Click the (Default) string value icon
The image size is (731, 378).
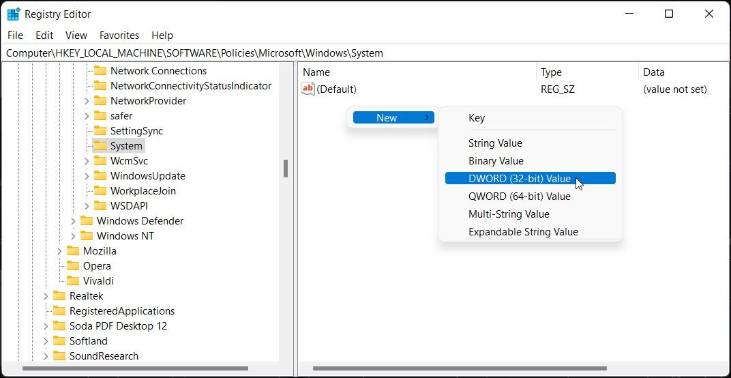tap(308, 89)
